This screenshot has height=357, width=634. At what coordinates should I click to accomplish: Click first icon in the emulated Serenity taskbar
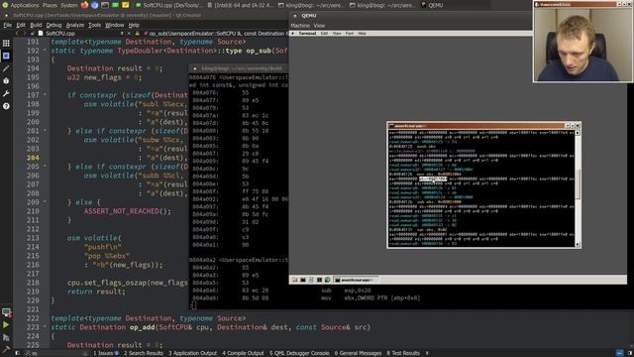tap(295, 280)
